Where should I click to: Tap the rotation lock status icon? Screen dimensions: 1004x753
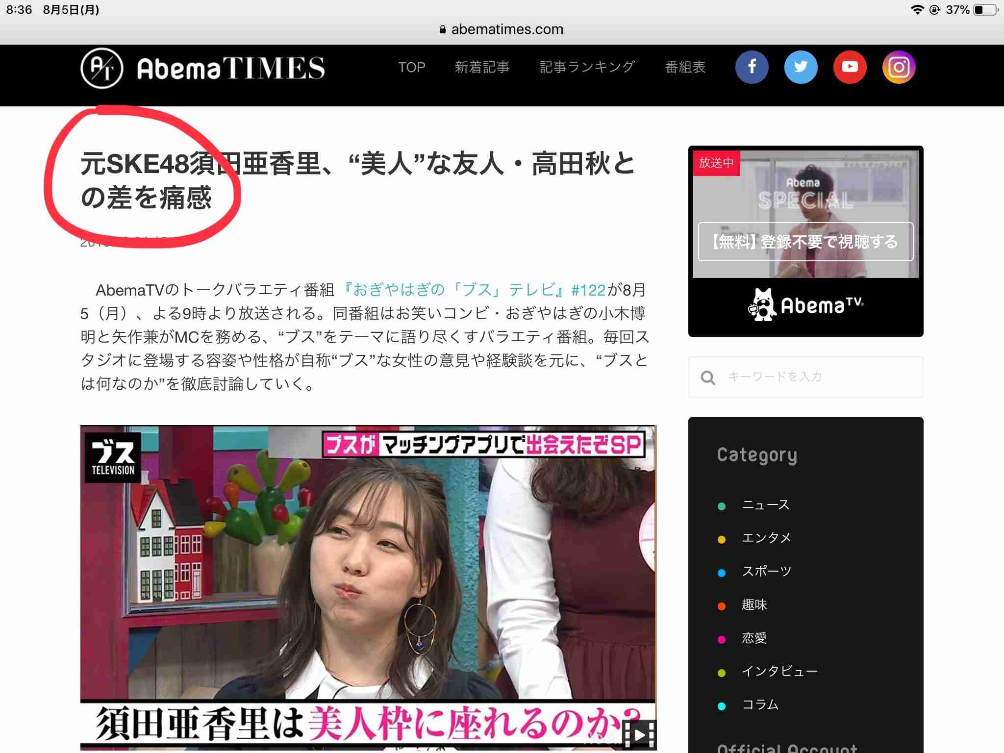[934, 10]
